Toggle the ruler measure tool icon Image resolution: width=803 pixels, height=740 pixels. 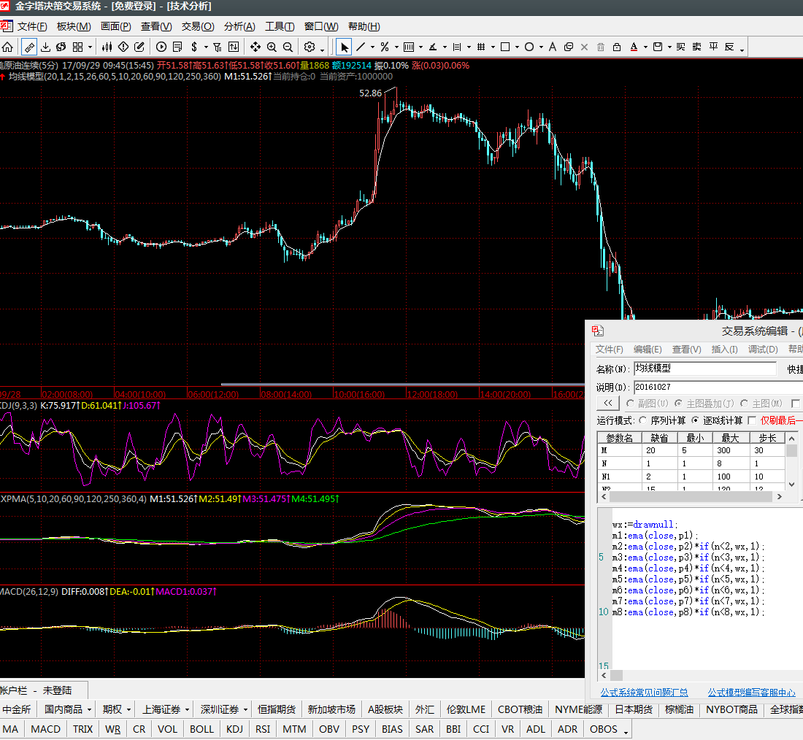coord(29,47)
